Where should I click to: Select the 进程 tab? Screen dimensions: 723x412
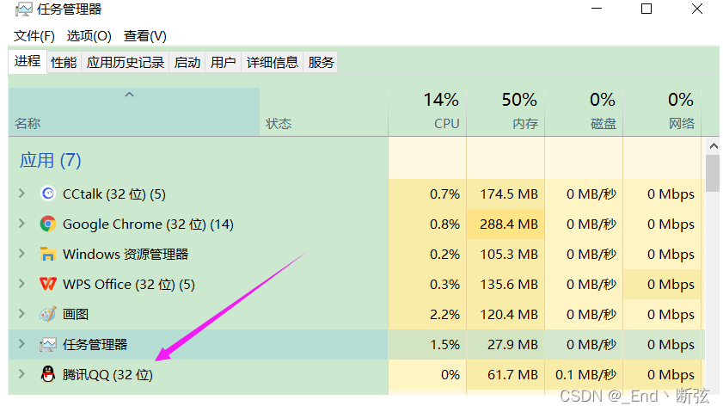[x=28, y=61]
